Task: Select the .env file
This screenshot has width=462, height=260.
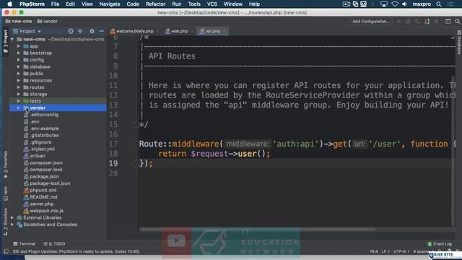Action: click(x=35, y=122)
